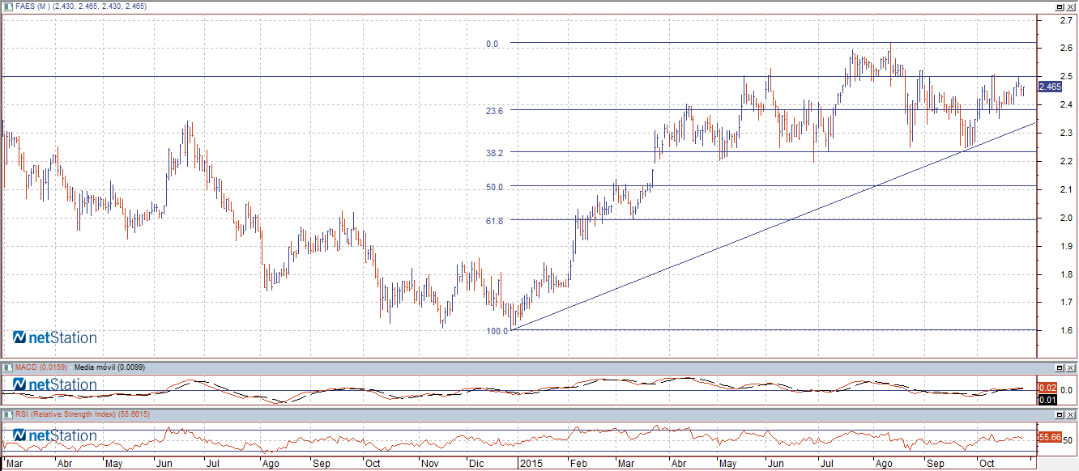Maximize the MACD indicator panel

point(1060,367)
